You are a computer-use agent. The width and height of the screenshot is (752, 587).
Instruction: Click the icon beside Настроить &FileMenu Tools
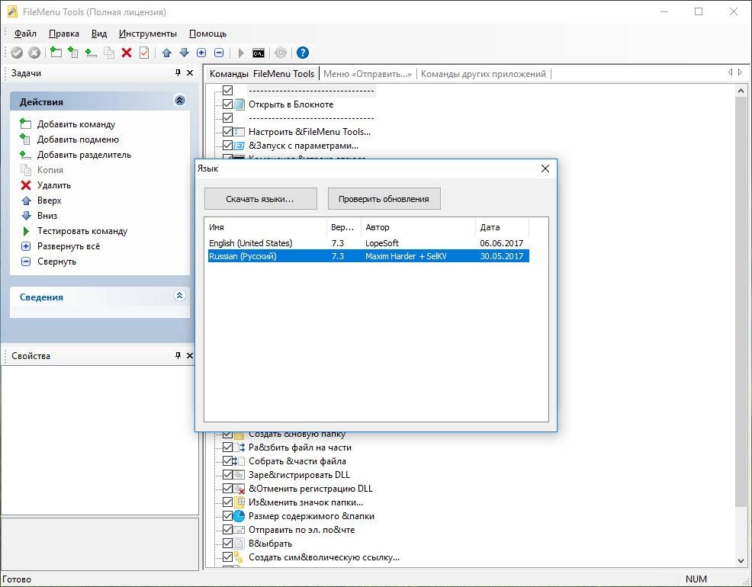coord(239,132)
